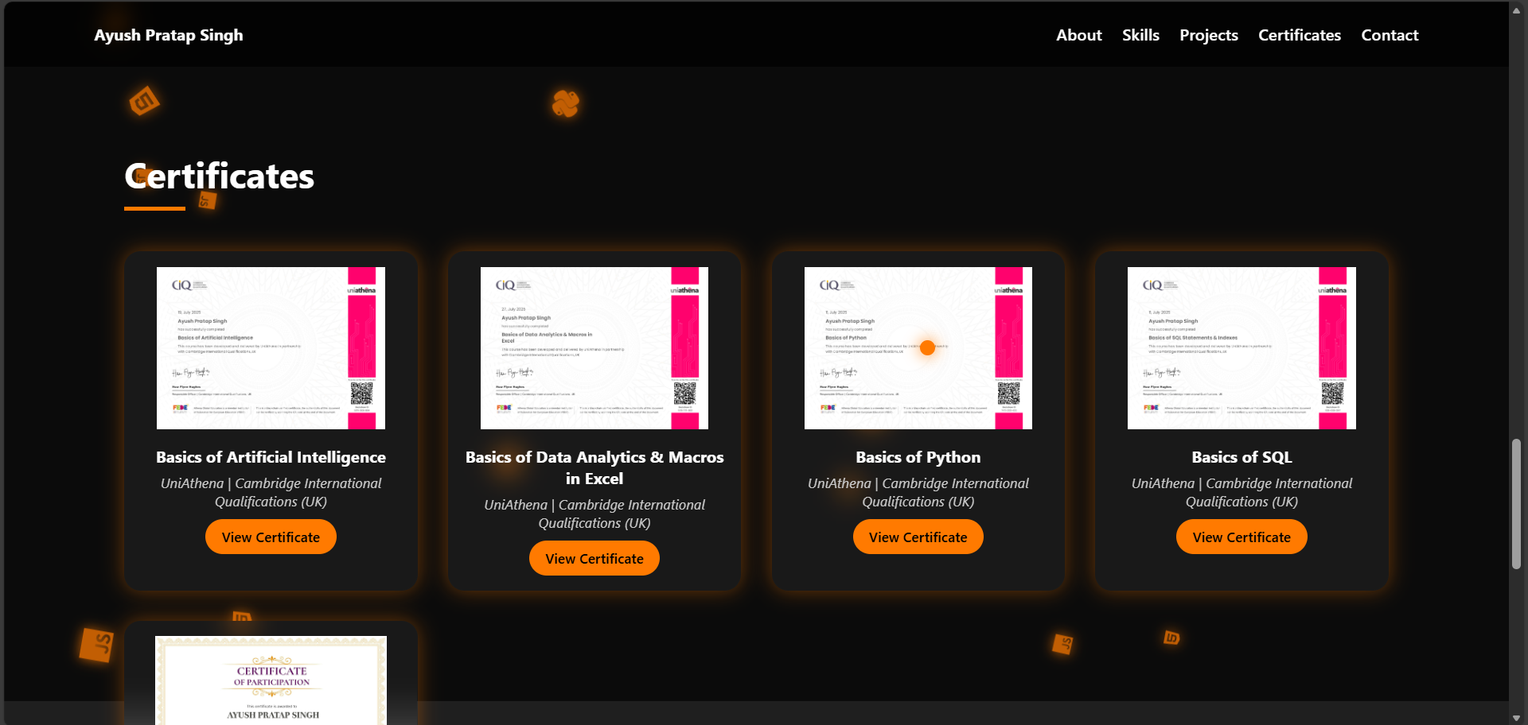The width and height of the screenshot is (1528, 725).
Task: View Certificate for Basics of Artificial Intelligence
Action: tap(271, 537)
